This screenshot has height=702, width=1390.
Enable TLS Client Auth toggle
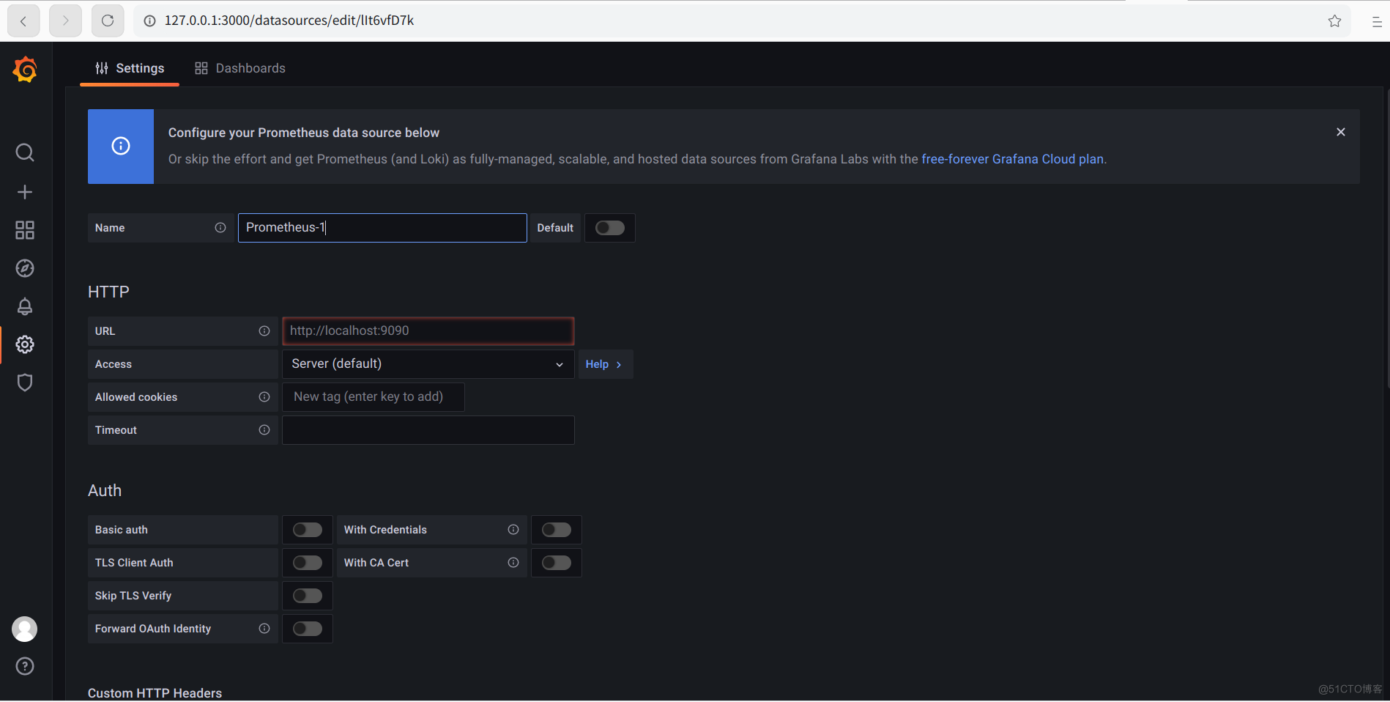tap(308, 563)
